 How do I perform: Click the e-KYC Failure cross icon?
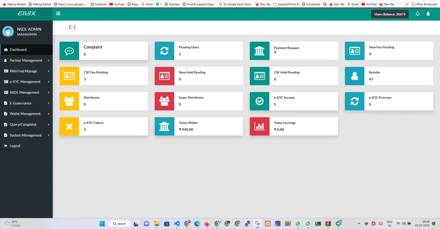tap(69, 127)
